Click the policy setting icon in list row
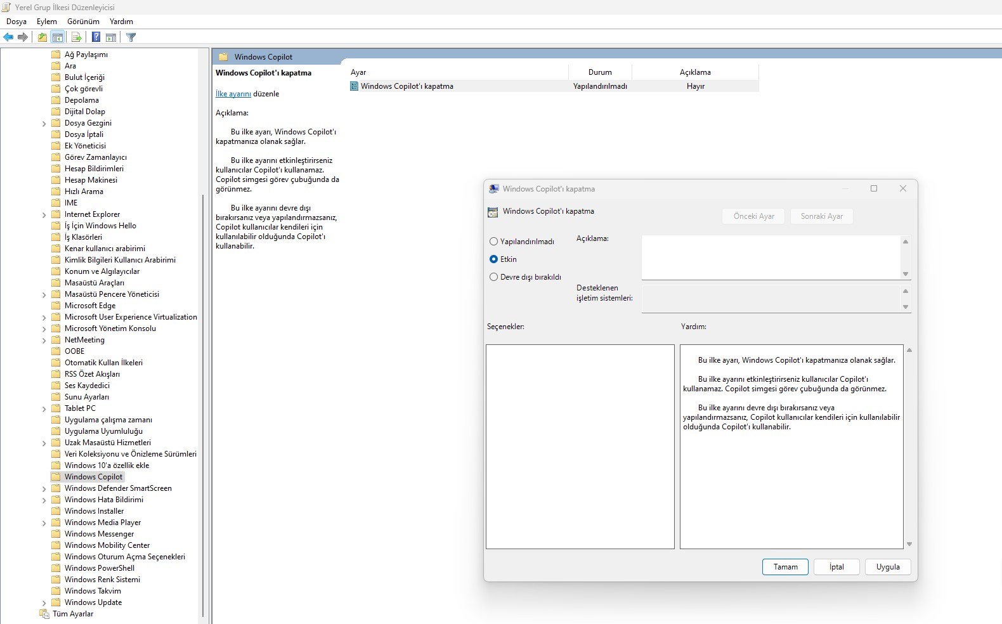Viewport: 1002px width, 624px height. click(x=355, y=86)
